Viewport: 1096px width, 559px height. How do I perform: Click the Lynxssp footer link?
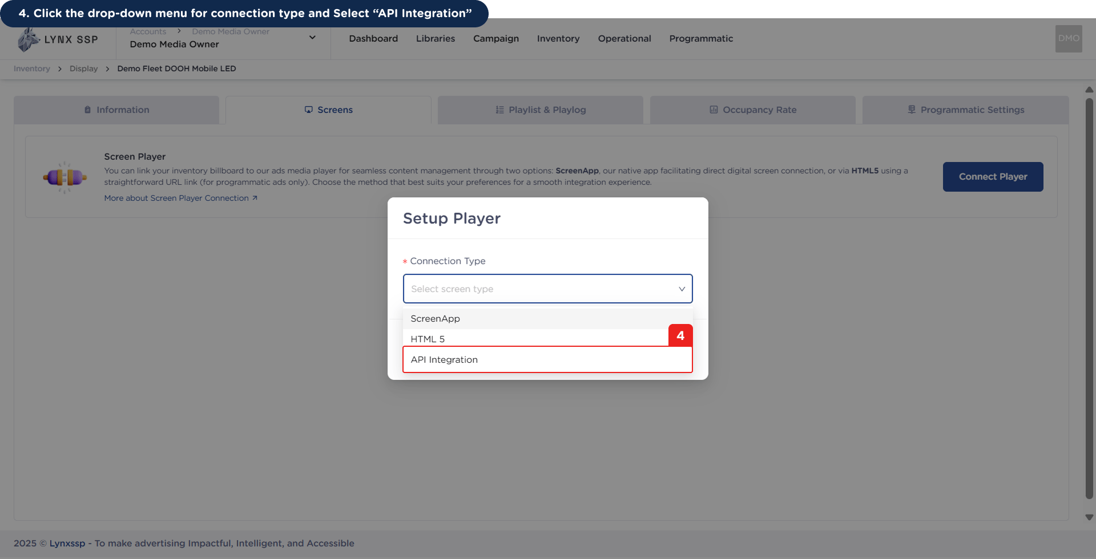(x=67, y=543)
